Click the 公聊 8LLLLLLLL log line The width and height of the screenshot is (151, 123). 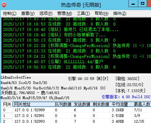(53, 62)
